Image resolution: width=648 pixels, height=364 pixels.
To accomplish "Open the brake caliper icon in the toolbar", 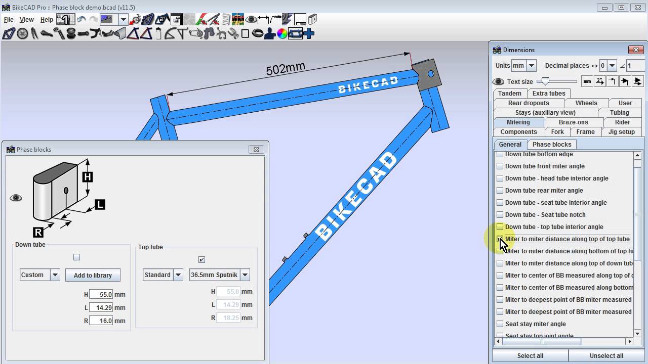I will click(222, 34).
